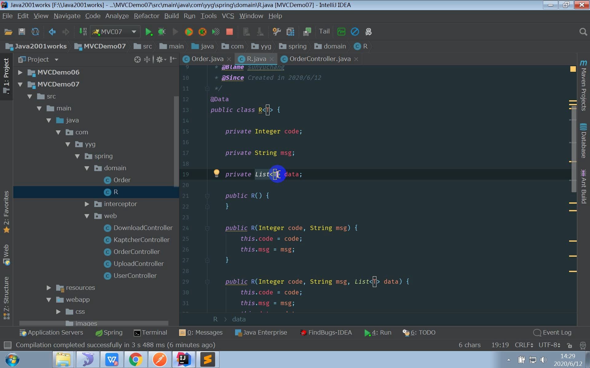This screenshot has height=368, width=590.
Task: Open the CRLF line separator dropdown
Action: click(524, 345)
